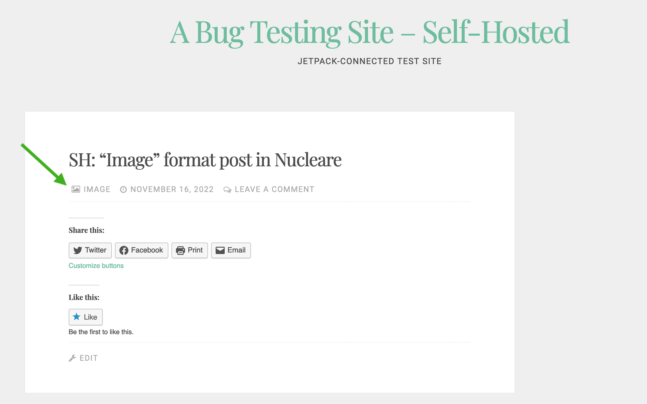Image resolution: width=647 pixels, height=404 pixels.
Task: Share the post on Twitter
Action: click(90, 250)
